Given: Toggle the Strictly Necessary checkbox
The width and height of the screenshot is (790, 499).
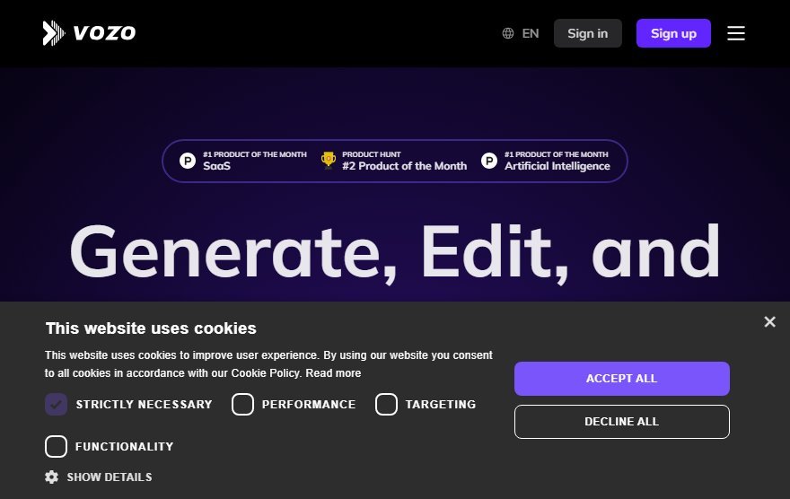Looking at the screenshot, I should [56, 405].
